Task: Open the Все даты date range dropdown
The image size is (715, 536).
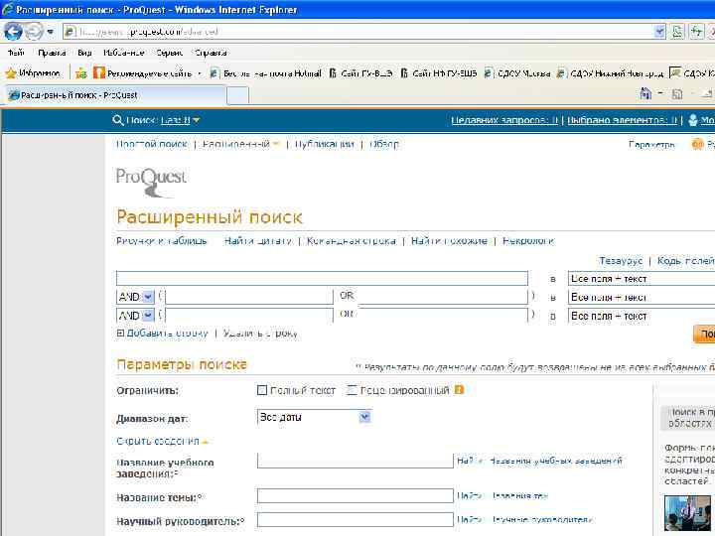Action: click(314, 417)
